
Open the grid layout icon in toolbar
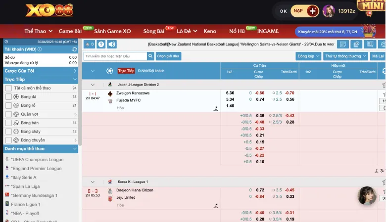(370, 44)
